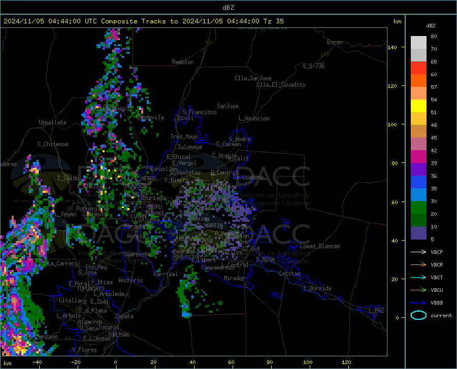Image resolution: width=457 pixels, height=369 pixels.
Task: Click the 'SanJose' map label near L_Asuncion
Action: (x=227, y=106)
